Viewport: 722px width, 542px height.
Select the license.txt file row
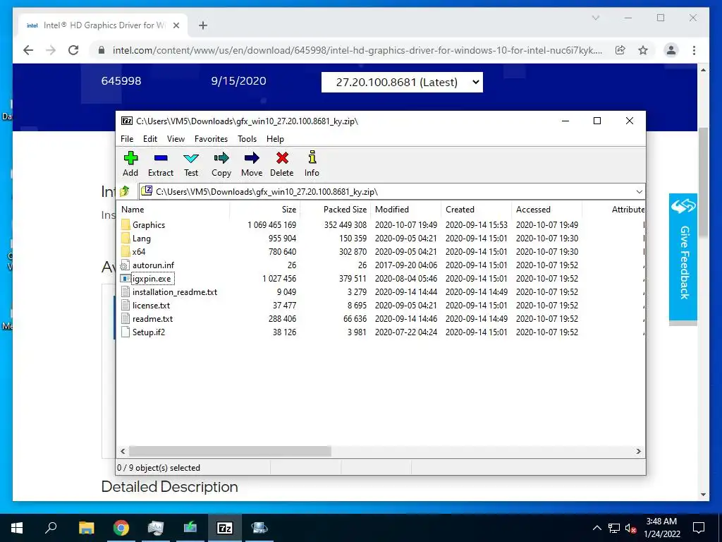(380, 305)
